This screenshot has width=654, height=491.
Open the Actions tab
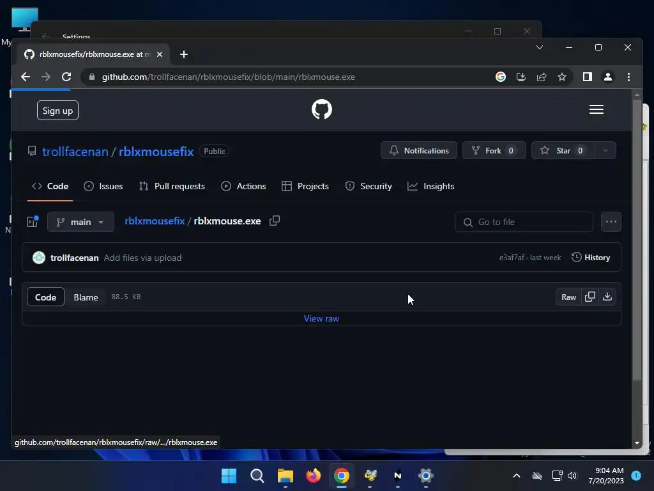243,186
